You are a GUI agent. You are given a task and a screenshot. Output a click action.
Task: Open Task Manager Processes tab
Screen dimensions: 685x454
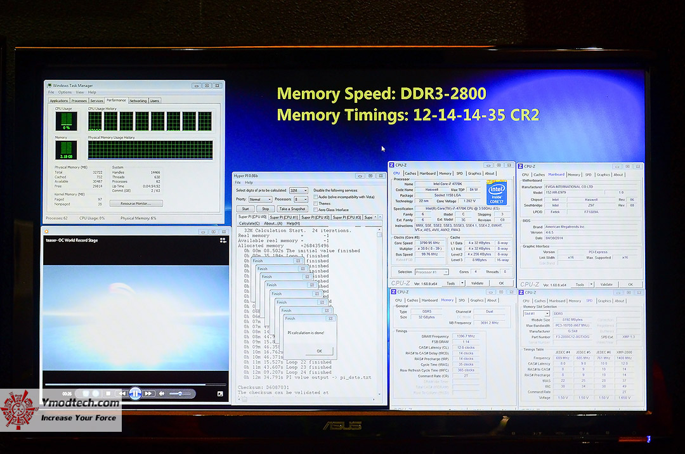click(x=79, y=101)
